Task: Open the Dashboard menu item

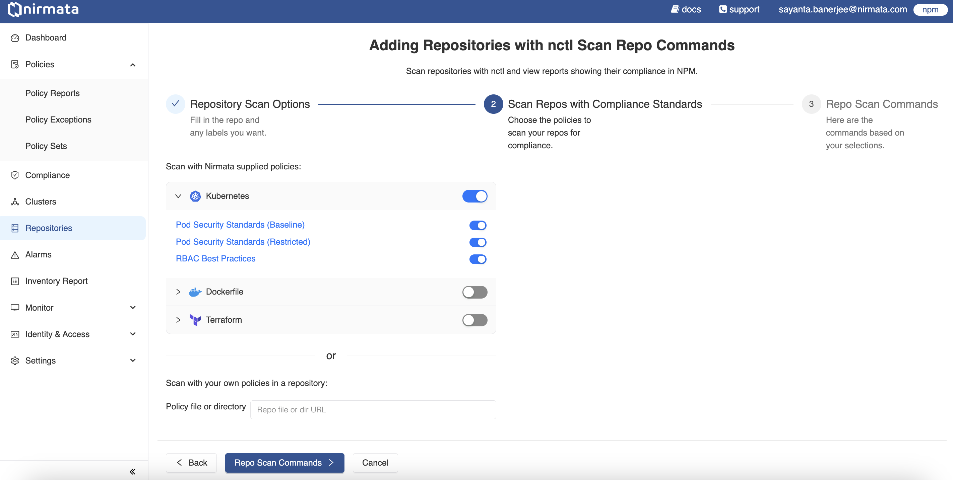Action: click(x=46, y=38)
